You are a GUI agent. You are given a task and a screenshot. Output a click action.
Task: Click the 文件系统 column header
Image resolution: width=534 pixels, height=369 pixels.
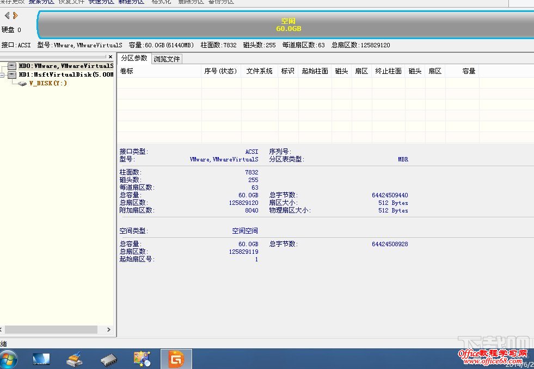pyautogui.click(x=259, y=71)
